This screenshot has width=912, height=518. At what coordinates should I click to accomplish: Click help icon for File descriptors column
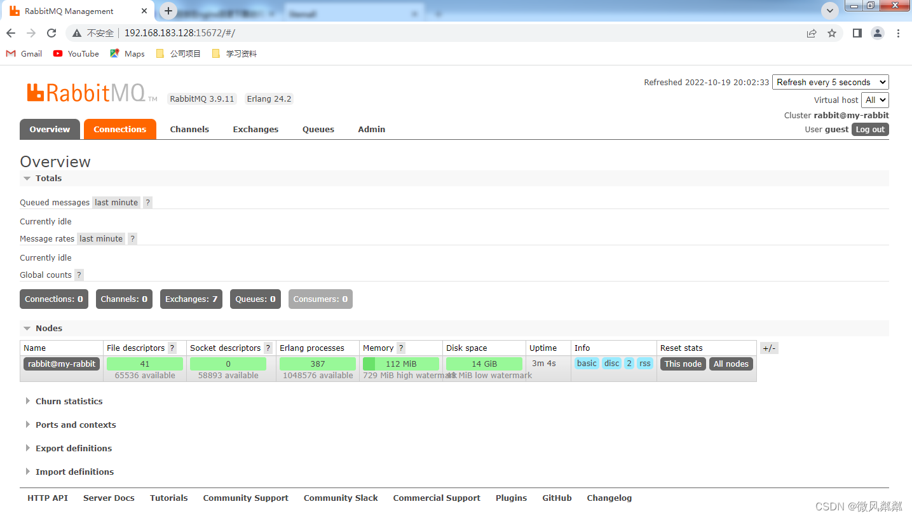(172, 348)
